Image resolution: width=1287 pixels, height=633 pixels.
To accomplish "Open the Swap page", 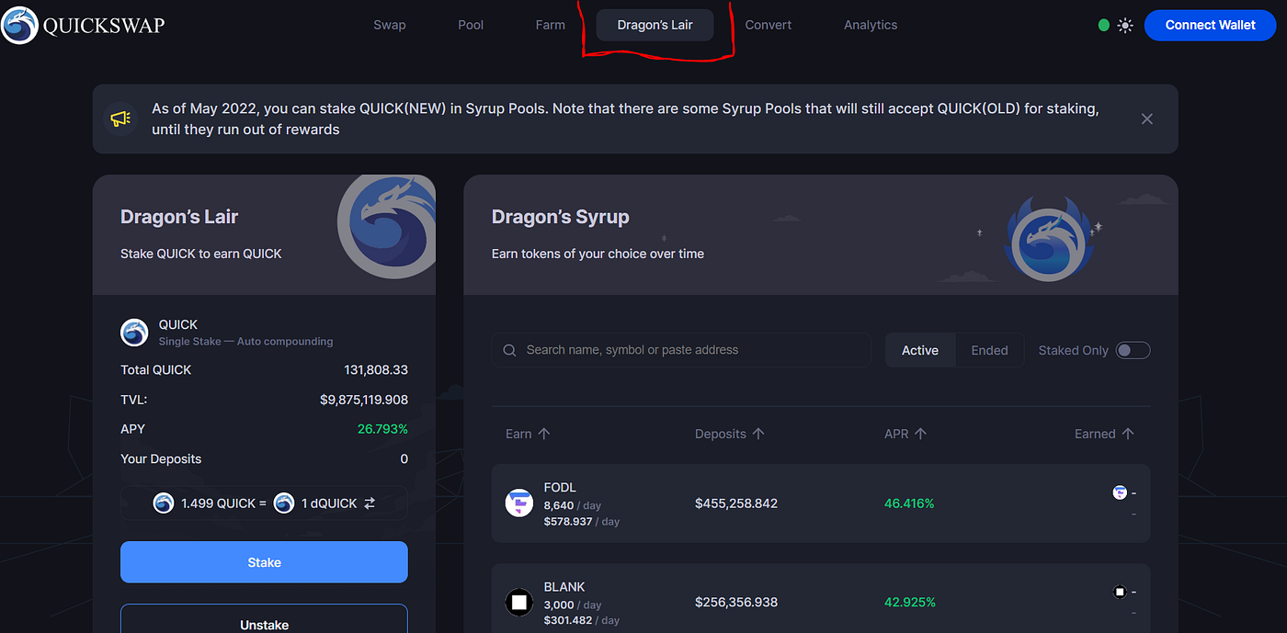I will click(x=390, y=25).
